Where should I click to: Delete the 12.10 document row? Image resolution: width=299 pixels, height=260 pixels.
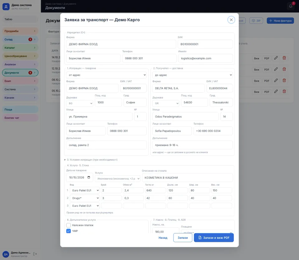point(284,69)
